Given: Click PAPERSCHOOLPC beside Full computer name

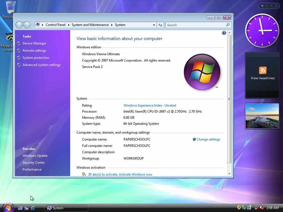Looking at the screenshot, I should [x=137, y=146].
